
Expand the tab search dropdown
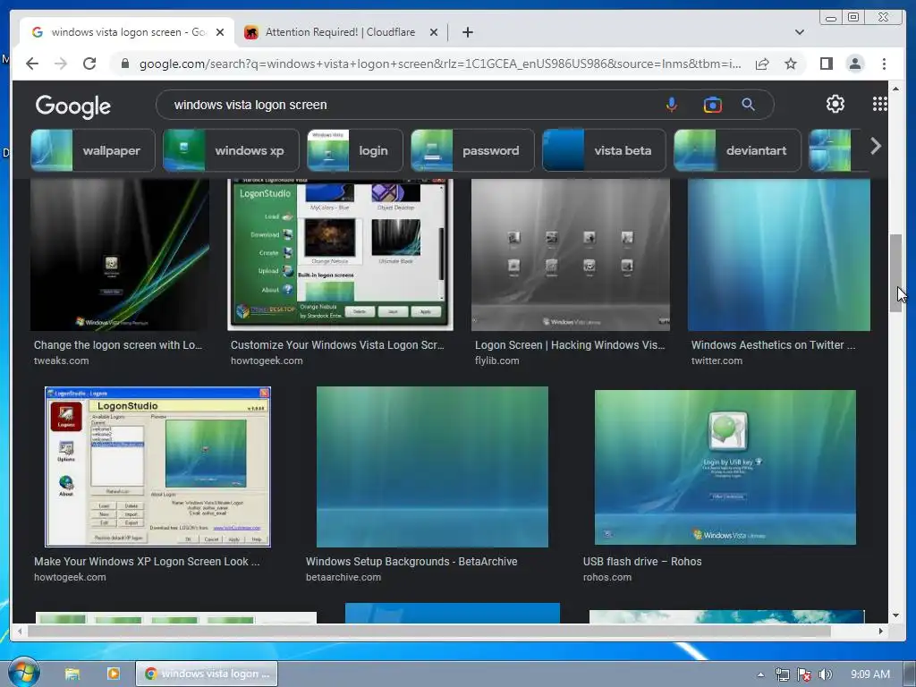click(799, 32)
